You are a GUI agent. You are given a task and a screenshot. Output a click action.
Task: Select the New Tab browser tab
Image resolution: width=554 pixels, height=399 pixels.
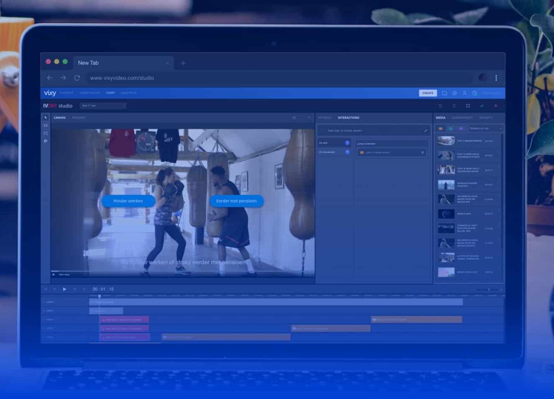[123, 63]
